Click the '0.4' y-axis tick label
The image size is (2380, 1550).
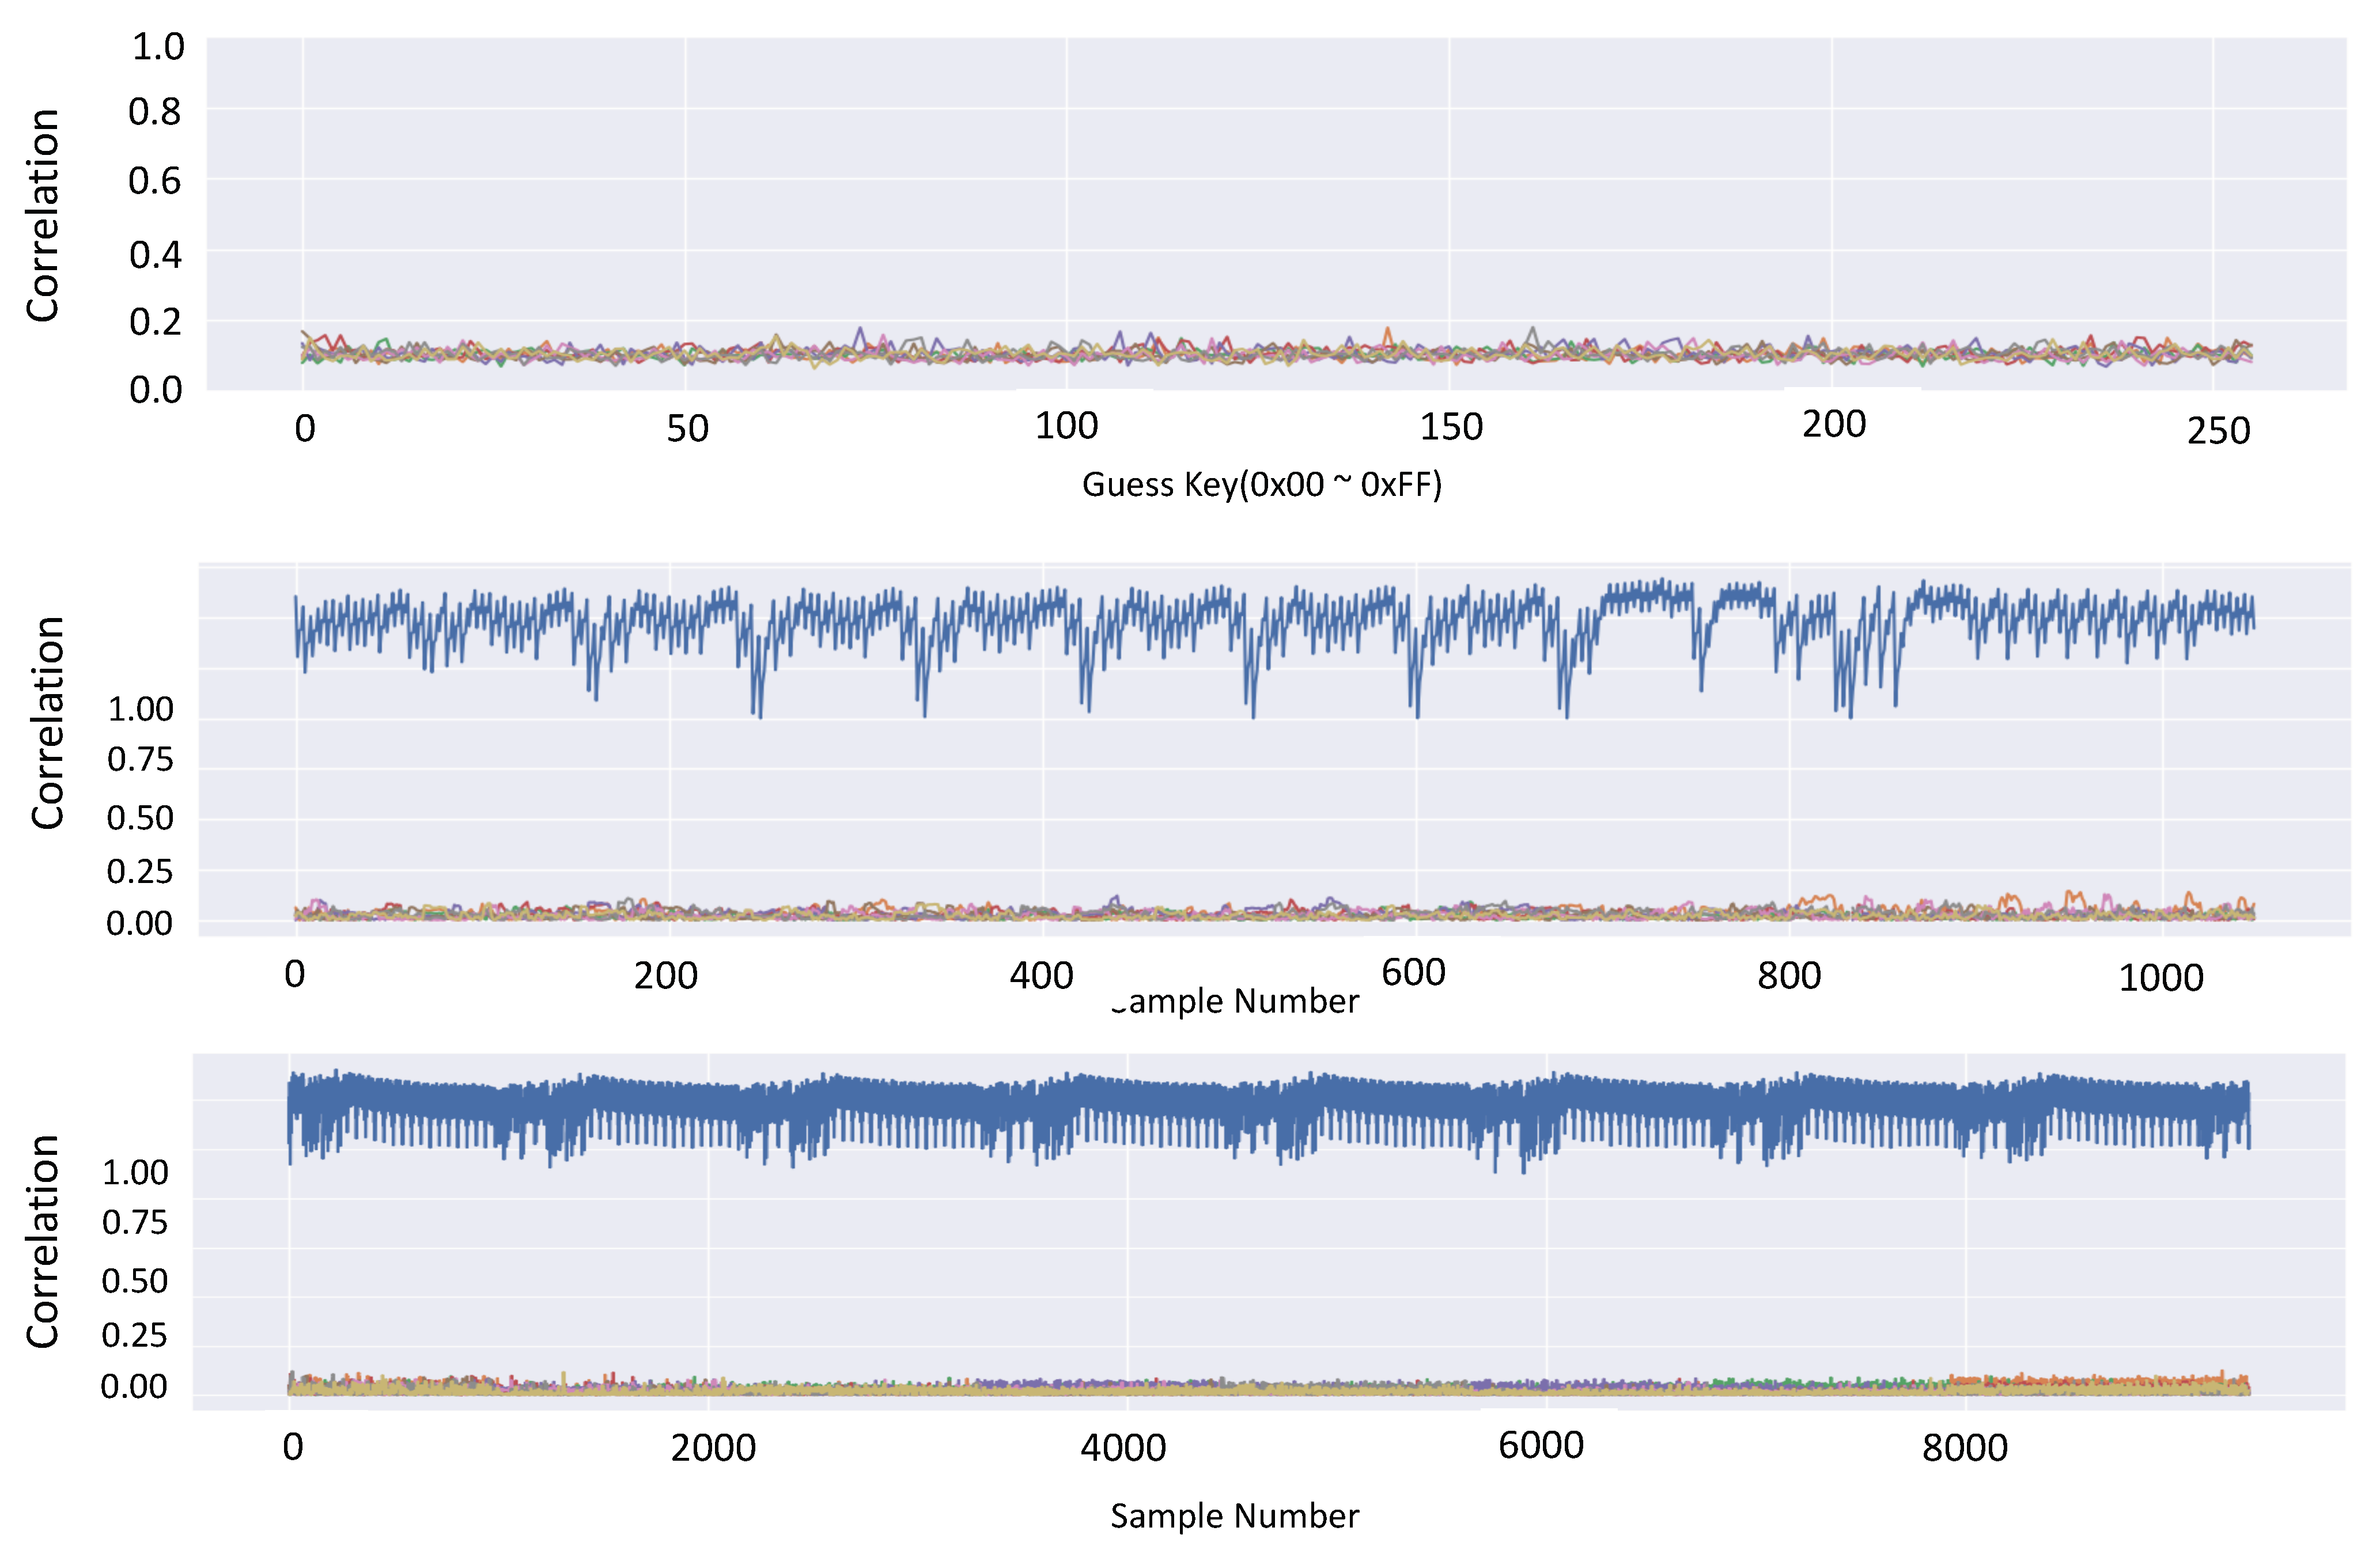click(156, 255)
